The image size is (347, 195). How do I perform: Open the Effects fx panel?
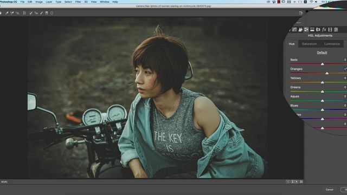click(324, 29)
